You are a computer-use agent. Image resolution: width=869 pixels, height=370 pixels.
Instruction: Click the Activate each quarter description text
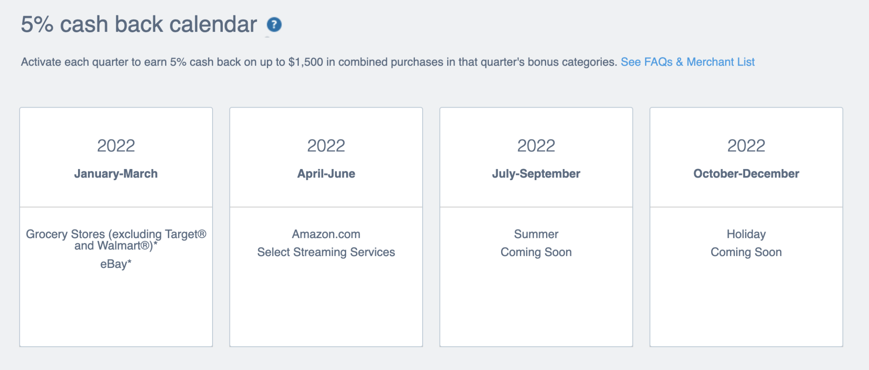(318, 62)
